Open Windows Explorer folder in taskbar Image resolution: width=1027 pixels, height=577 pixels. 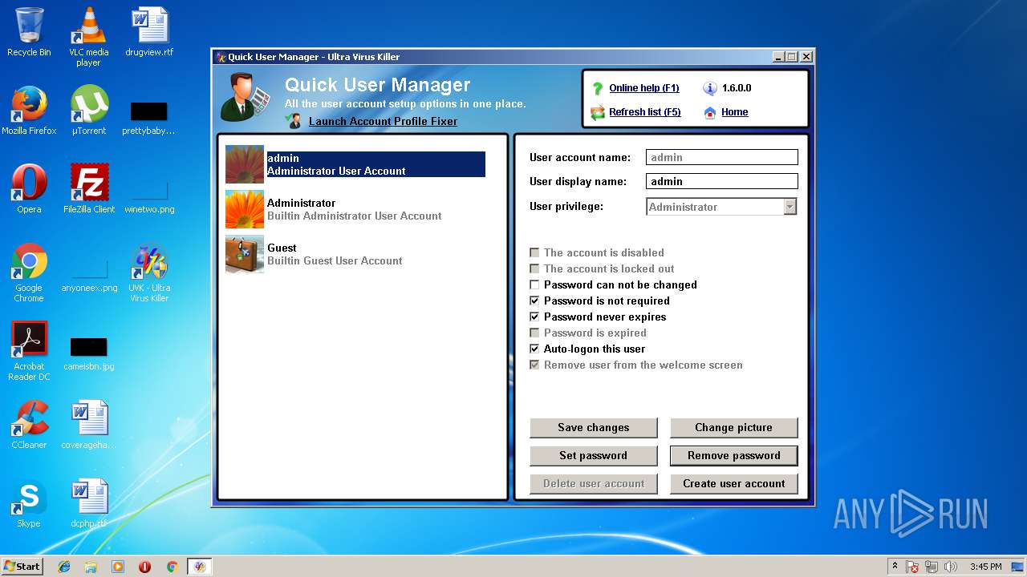[x=91, y=567]
